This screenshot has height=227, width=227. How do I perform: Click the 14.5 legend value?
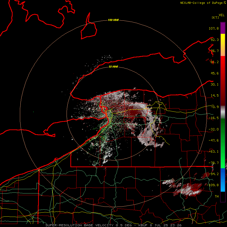tap(215, 96)
